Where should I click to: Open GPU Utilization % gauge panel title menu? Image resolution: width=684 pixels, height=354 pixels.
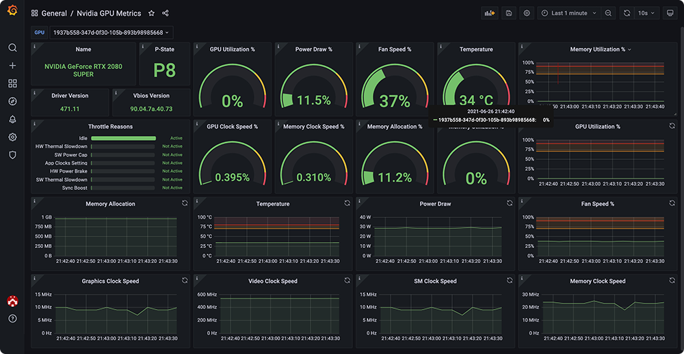(232, 49)
